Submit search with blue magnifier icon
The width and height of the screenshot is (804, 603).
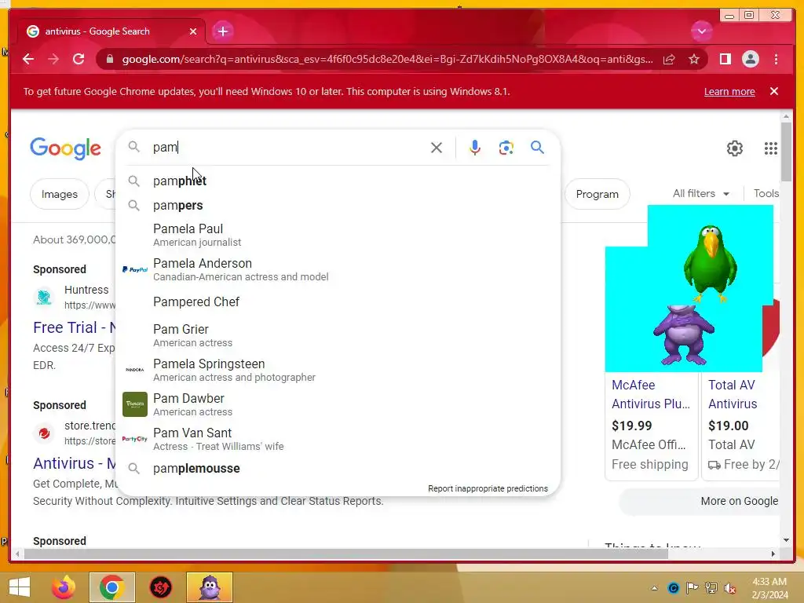537,148
